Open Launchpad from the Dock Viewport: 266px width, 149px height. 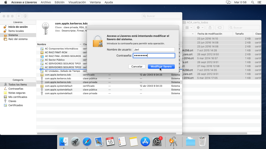click(75, 141)
